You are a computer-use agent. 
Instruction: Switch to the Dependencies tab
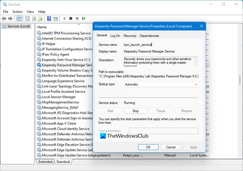[x=149, y=36]
